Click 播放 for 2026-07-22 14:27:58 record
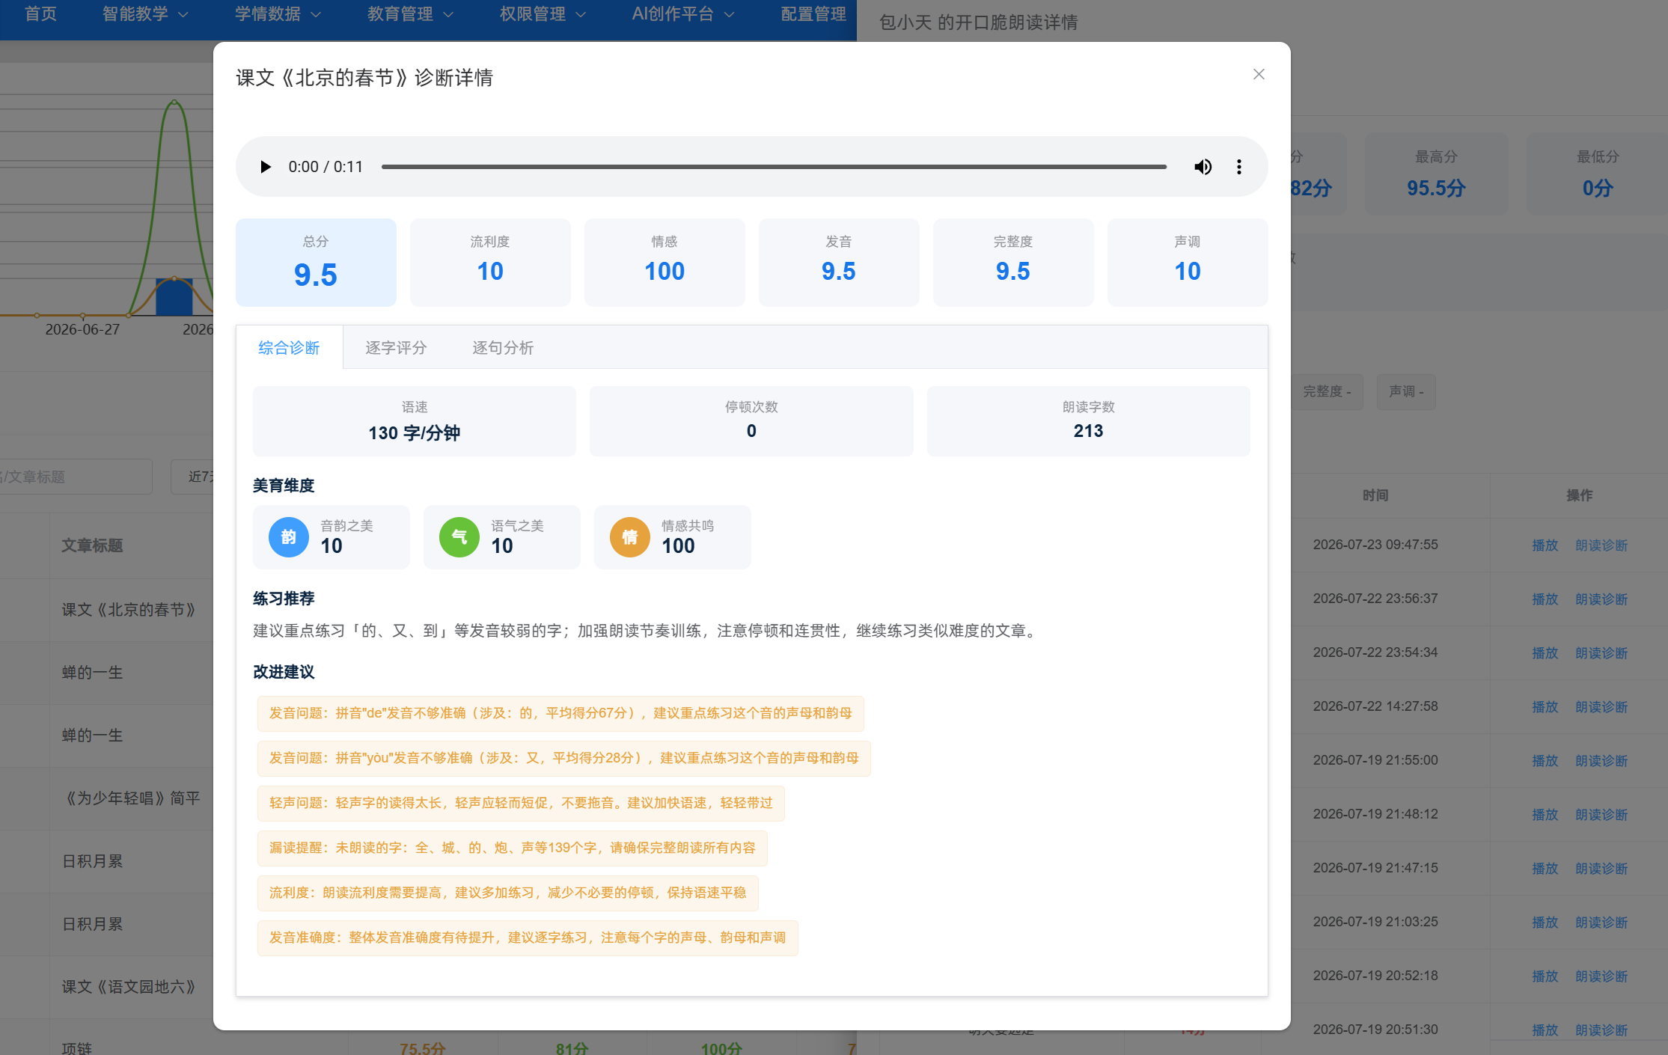Viewport: 1668px width, 1055px height. click(x=1545, y=707)
